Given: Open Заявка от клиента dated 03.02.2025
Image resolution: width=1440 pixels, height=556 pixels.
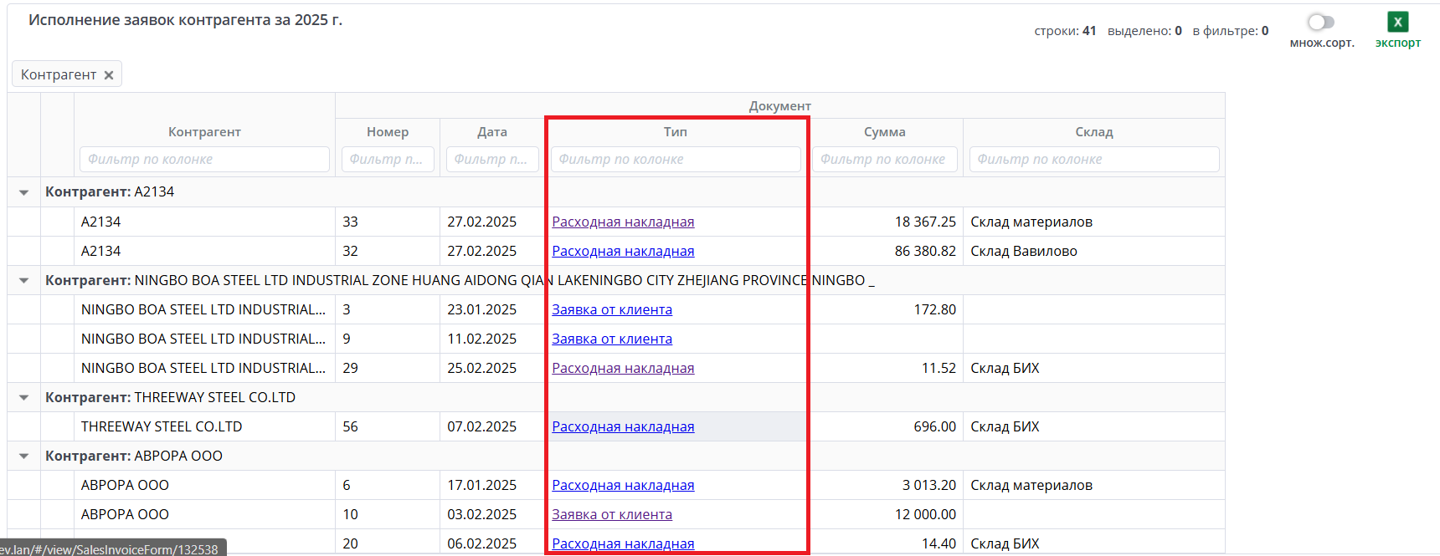Looking at the screenshot, I should (612, 515).
